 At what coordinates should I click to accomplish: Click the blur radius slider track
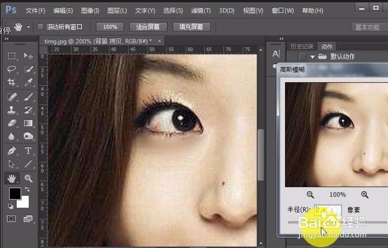coord(337,223)
